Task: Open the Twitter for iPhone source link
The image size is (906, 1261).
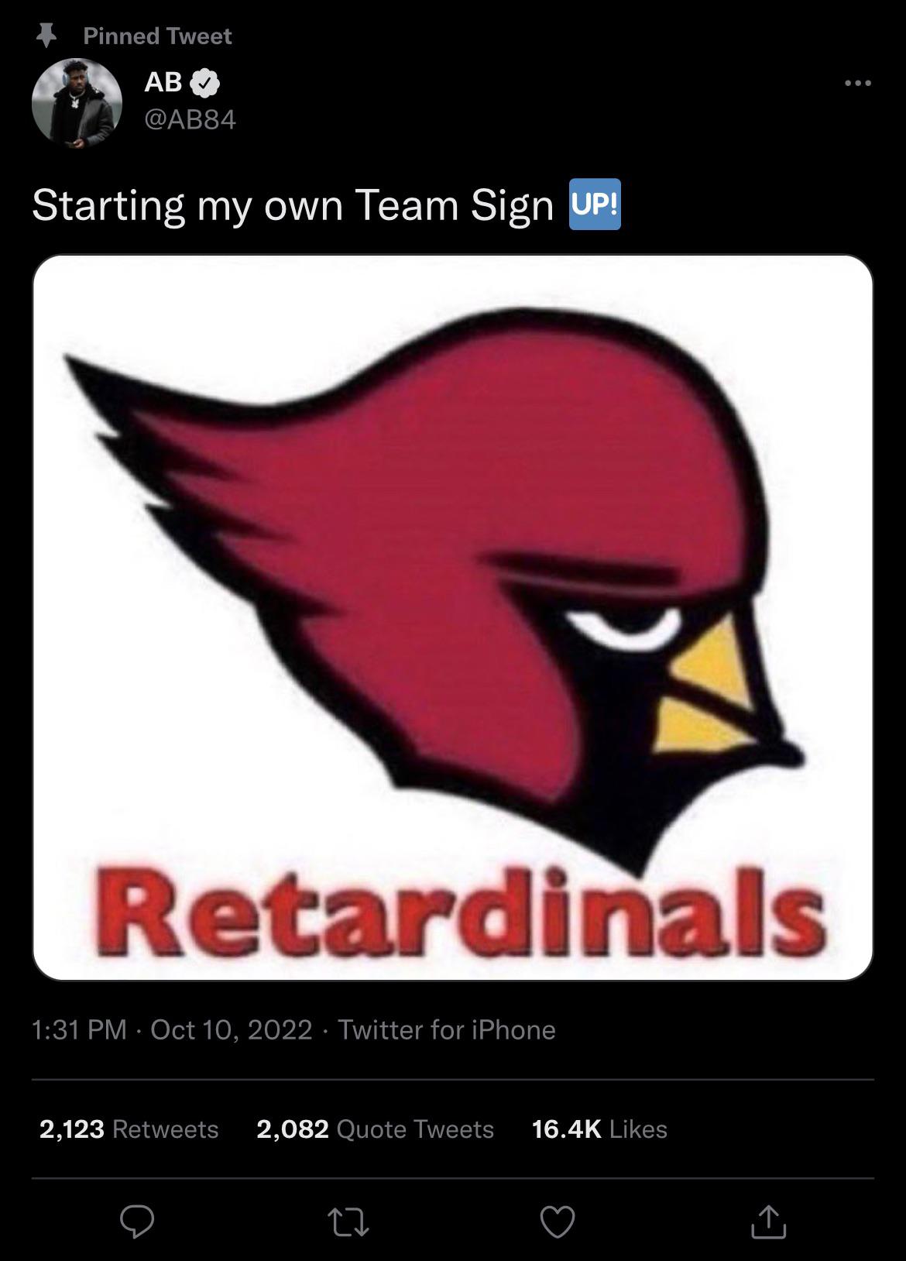Action: 447,1029
